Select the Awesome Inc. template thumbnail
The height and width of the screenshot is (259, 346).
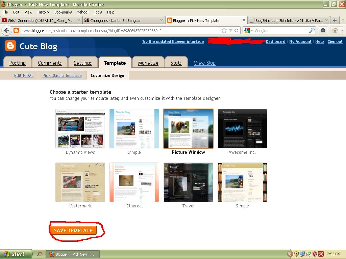(242, 128)
